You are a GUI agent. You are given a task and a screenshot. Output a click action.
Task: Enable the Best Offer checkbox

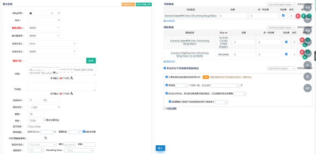point(28,126)
